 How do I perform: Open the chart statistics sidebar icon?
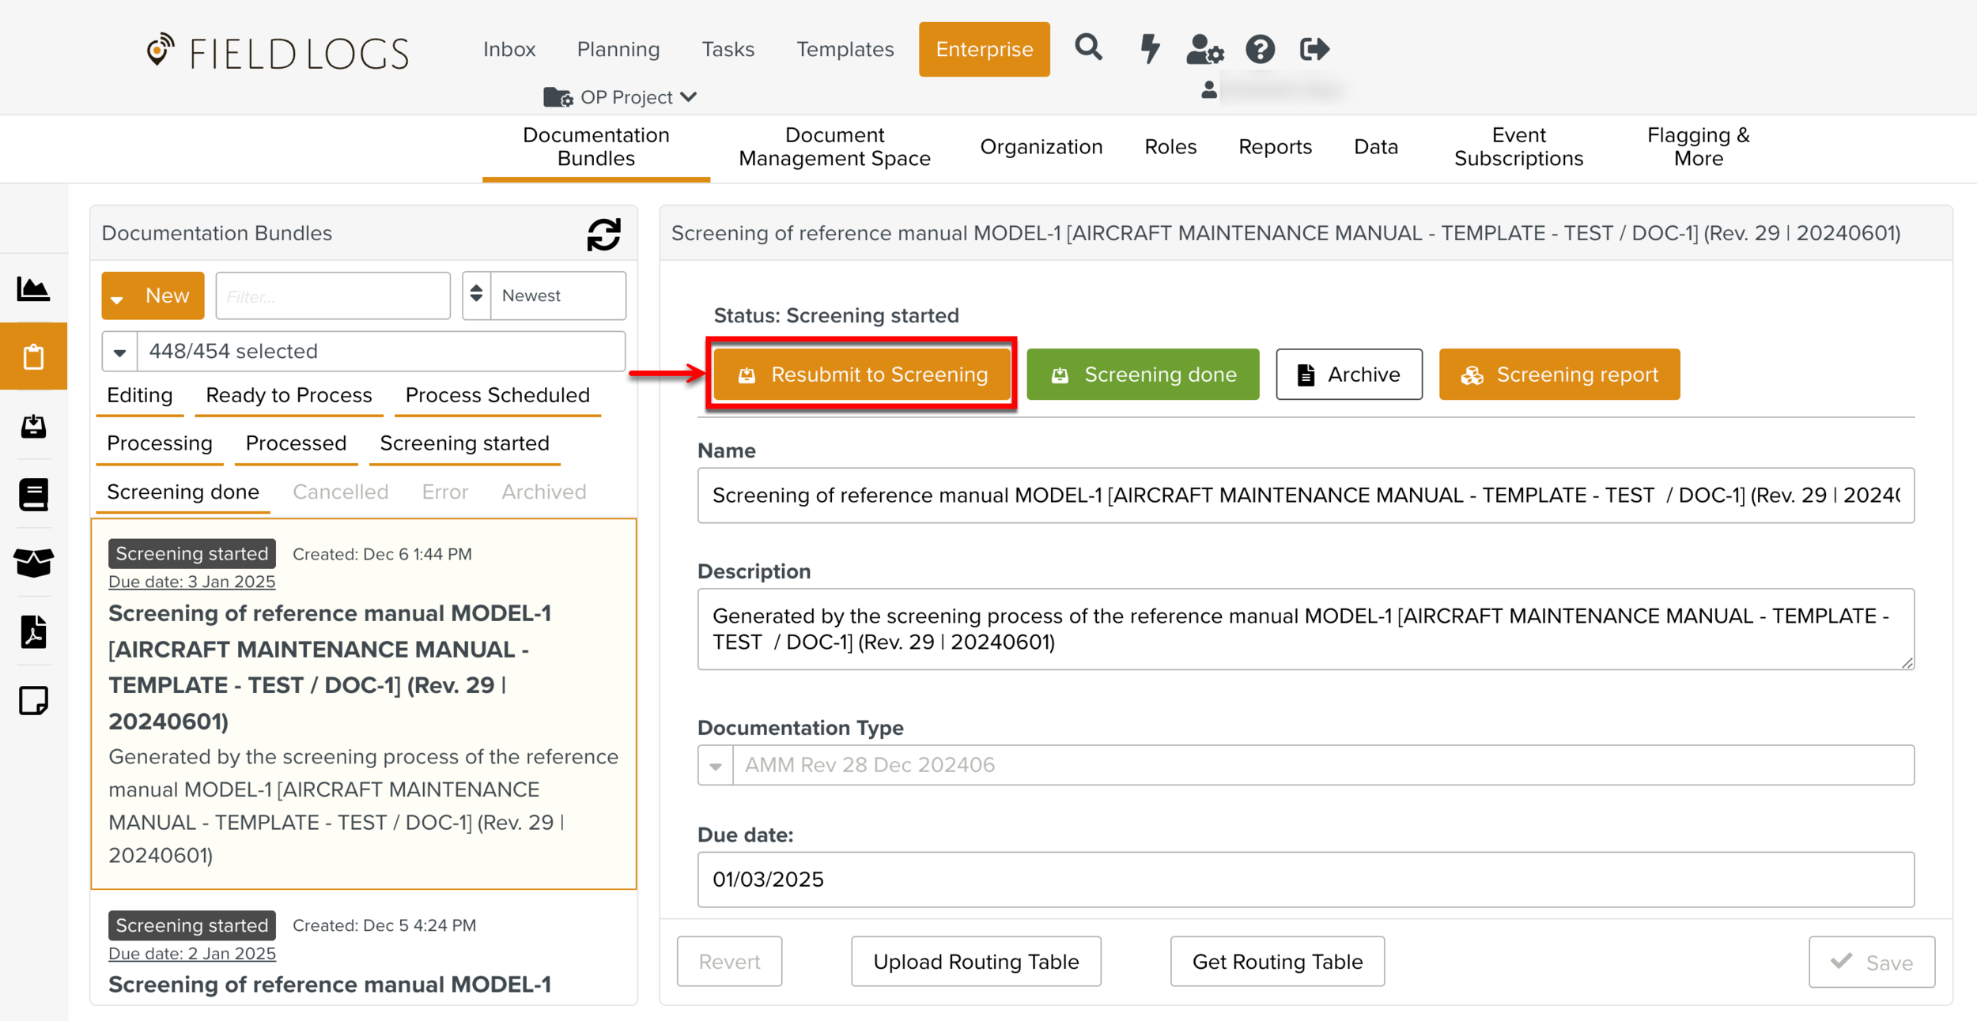pyautogui.click(x=33, y=289)
